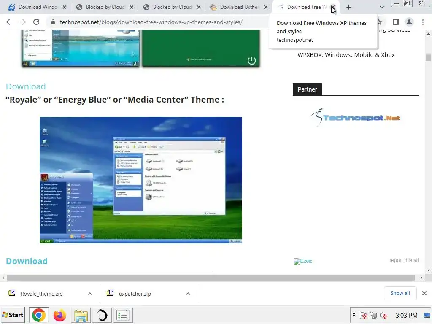Click the horizontal scrollbar left arrow
This screenshot has width=432, height=324.
tap(3, 278)
